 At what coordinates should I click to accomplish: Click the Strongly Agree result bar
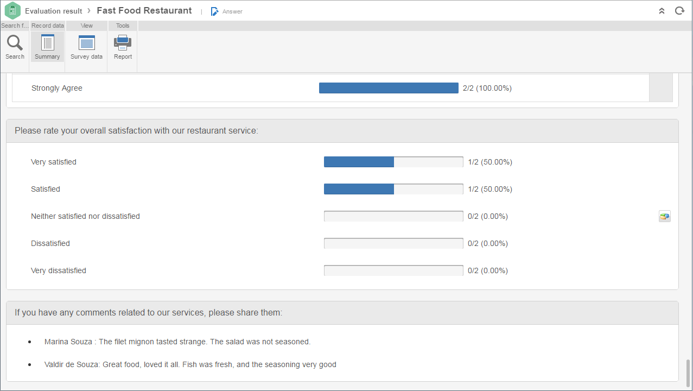(389, 88)
